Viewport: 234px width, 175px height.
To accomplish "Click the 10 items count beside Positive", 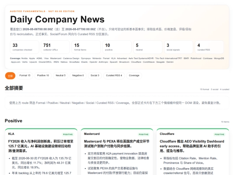I will pyautogui.click(x=225, y=122).
